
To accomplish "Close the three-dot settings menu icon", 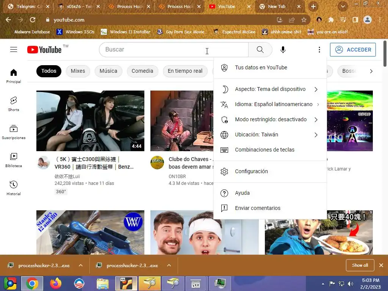I will point(319,50).
